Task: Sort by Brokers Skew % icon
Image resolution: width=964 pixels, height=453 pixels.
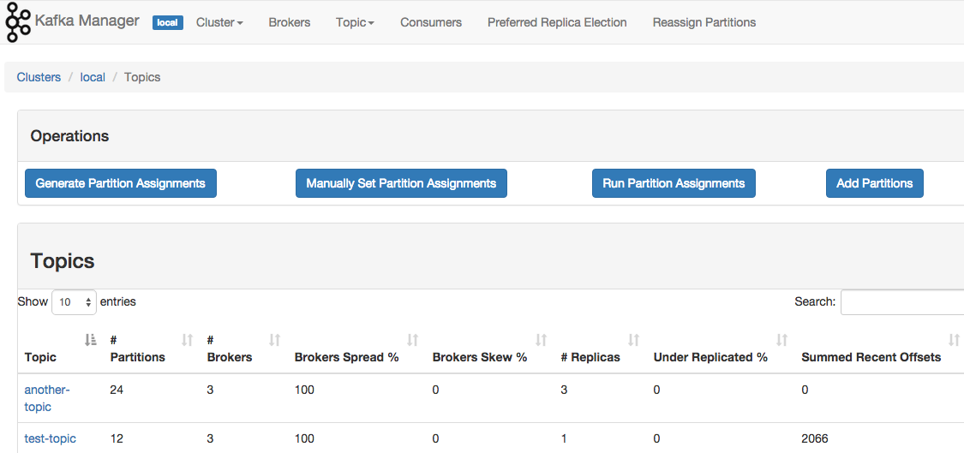Action: pos(541,341)
